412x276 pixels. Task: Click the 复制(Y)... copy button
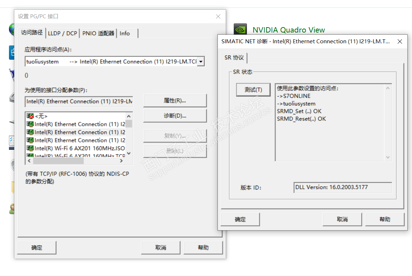click(175, 136)
